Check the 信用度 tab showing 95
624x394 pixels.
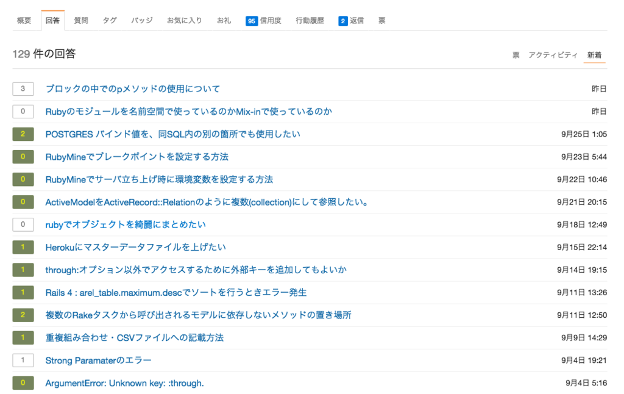click(264, 20)
